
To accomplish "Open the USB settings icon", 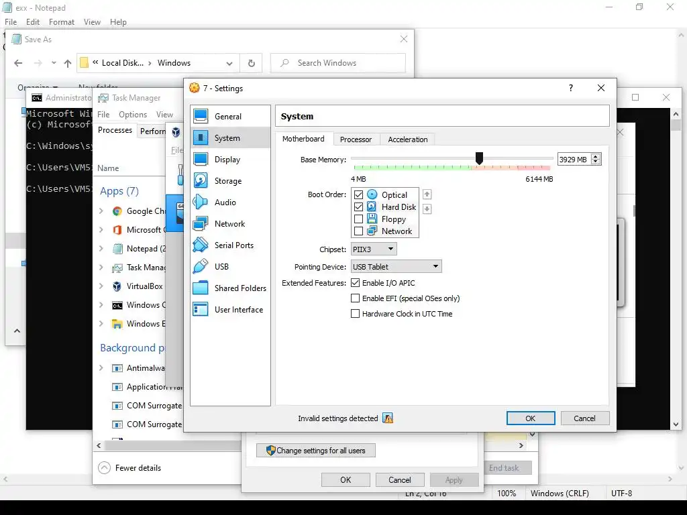I will point(201,267).
